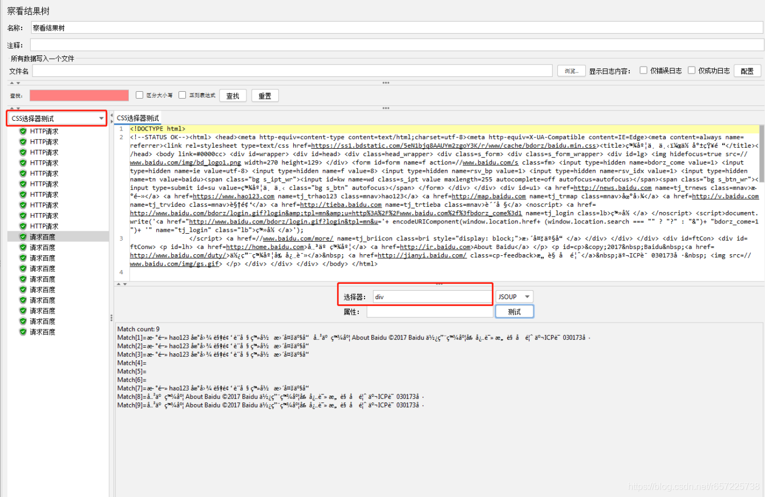Viewport: 765px width, 497px height.
Task: Click the 重置 reset button
Action: [265, 96]
